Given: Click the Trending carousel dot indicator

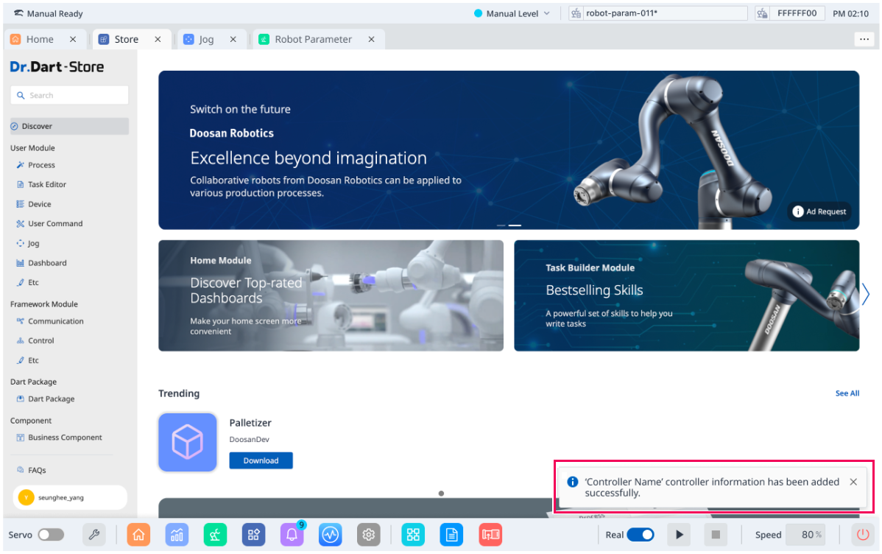Looking at the screenshot, I should (442, 494).
